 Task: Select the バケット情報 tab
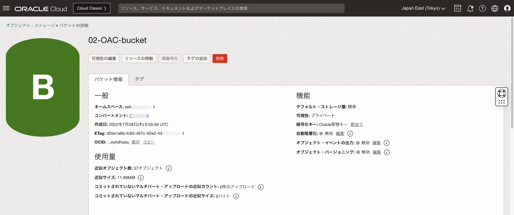[108, 79]
